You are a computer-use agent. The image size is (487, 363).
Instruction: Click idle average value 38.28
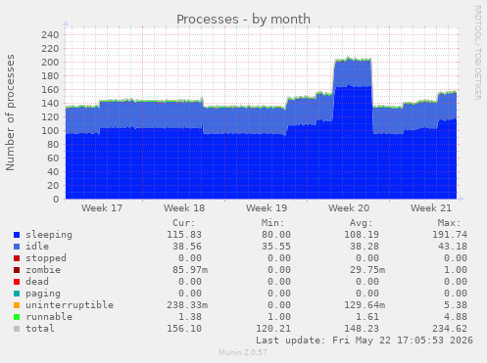[x=365, y=247]
